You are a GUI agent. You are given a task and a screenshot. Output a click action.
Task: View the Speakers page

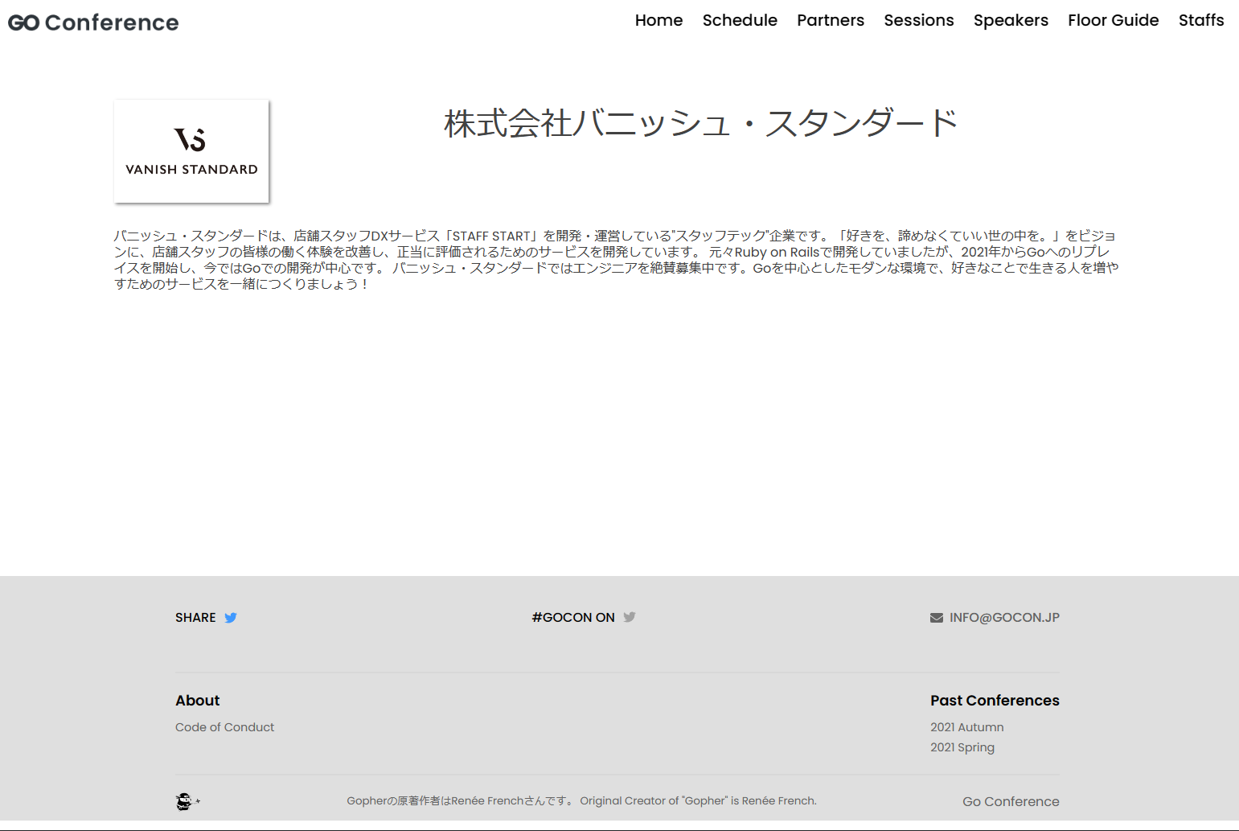tap(1011, 20)
